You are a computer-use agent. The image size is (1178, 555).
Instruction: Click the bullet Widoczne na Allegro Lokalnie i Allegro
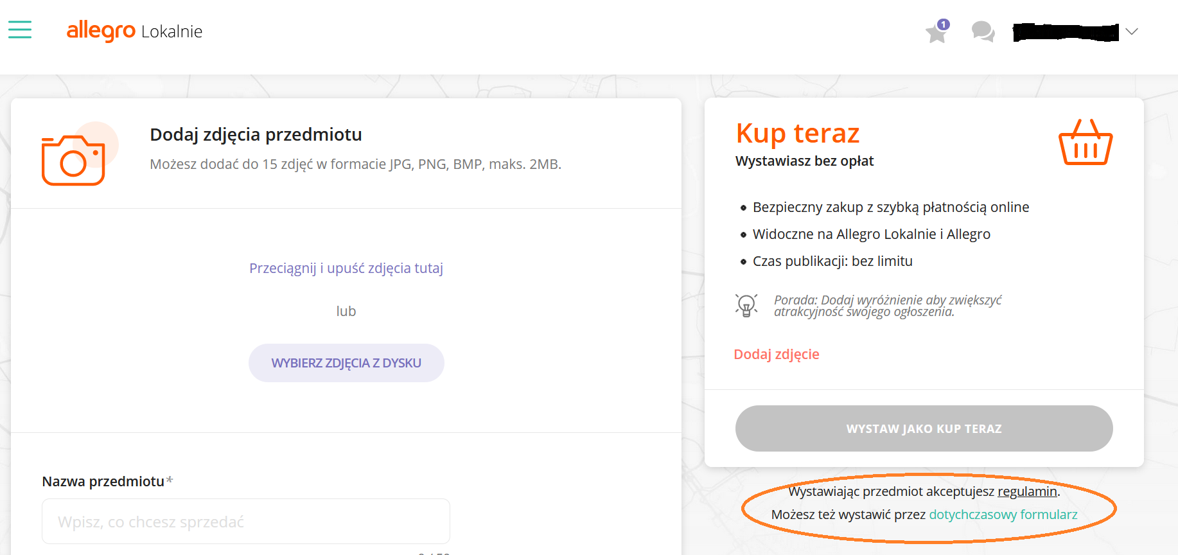(x=872, y=234)
